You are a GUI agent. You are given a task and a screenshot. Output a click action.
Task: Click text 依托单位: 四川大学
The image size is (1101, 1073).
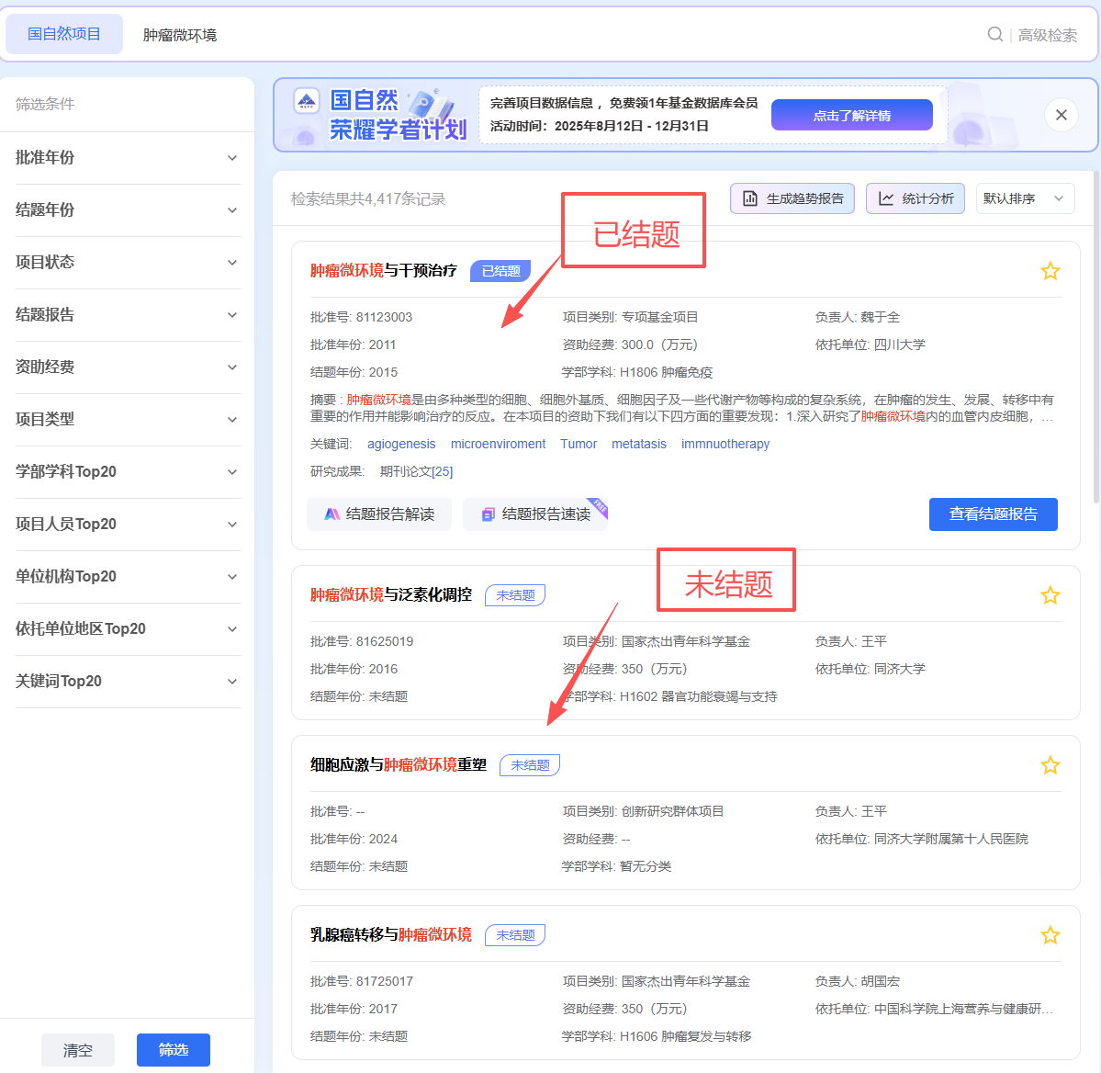(x=870, y=344)
